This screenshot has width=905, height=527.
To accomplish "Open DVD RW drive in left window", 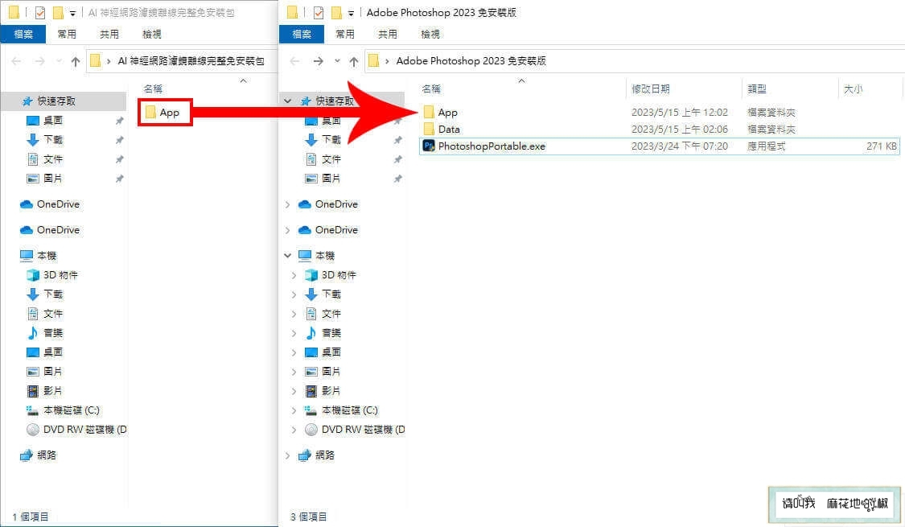I will pyautogui.click(x=76, y=430).
